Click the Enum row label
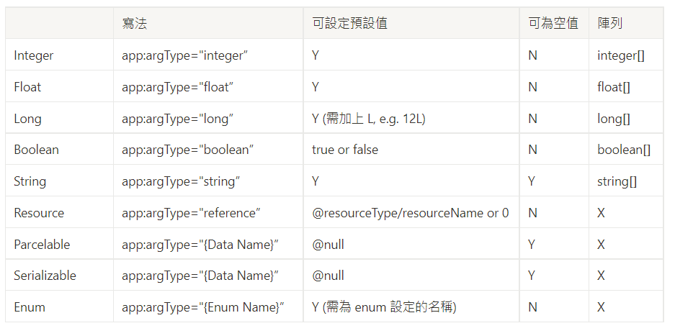This screenshot has width=675, height=336. click(x=30, y=307)
